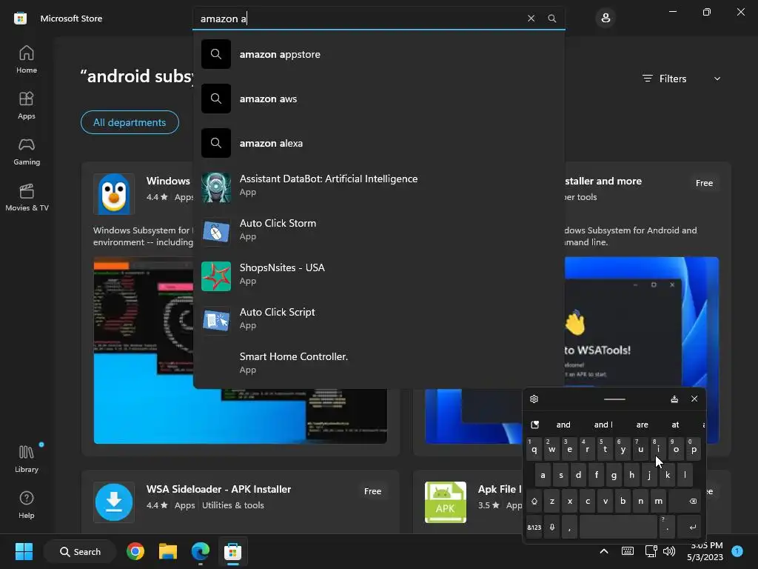Click the Filters chevron arrow

point(717,79)
